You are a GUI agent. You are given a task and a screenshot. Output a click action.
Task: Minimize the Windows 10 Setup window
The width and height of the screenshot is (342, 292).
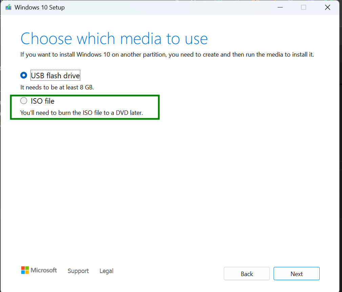click(x=280, y=7)
